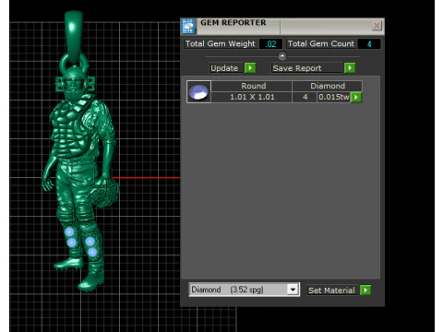The image size is (443, 332).
Task: Click the Round column header
Action: [x=252, y=86]
